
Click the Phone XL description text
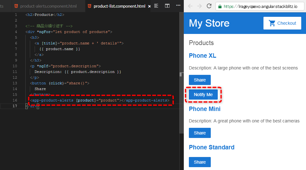point(243,68)
